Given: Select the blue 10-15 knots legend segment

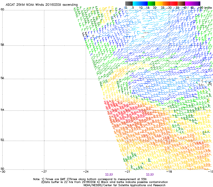Looking at the screenshot, I should 144,3.
